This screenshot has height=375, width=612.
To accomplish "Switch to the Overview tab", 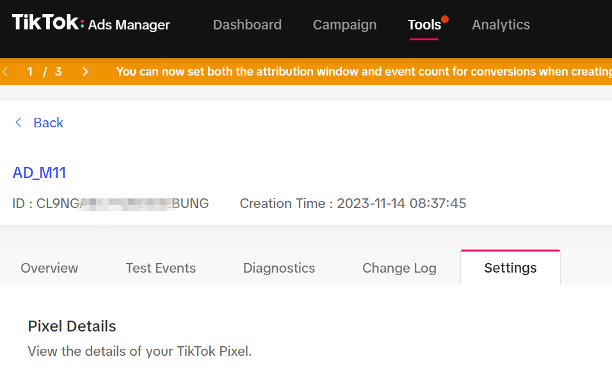I will coord(49,268).
